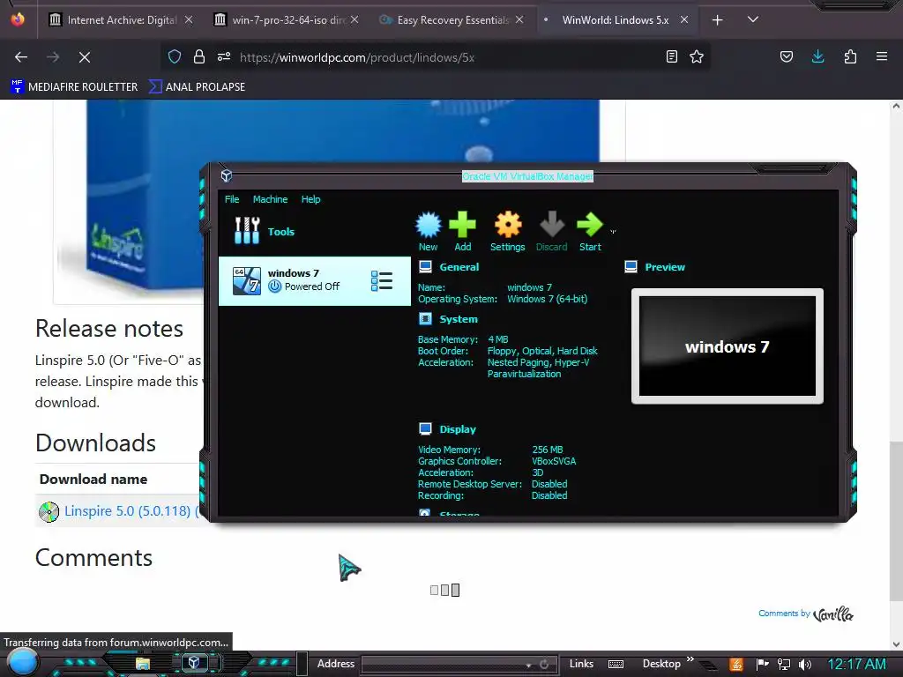Open File Explorer from the taskbar
This screenshot has width=903, height=677.
coord(143,663)
